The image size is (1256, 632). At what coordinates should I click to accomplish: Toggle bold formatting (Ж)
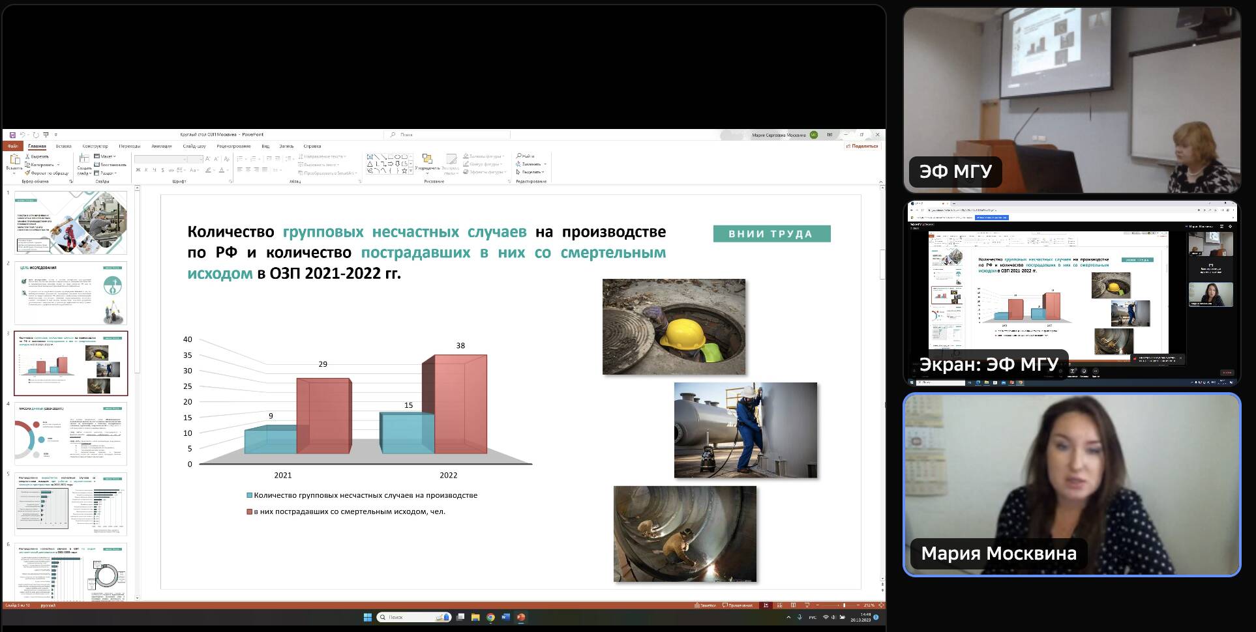(x=138, y=170)
